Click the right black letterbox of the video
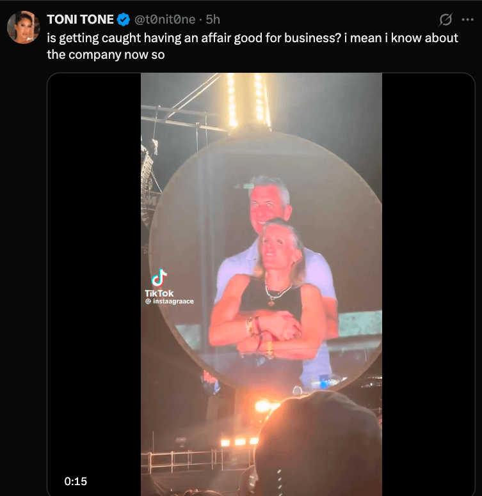Viewport: 482px width, 496px height. point(428,284)
